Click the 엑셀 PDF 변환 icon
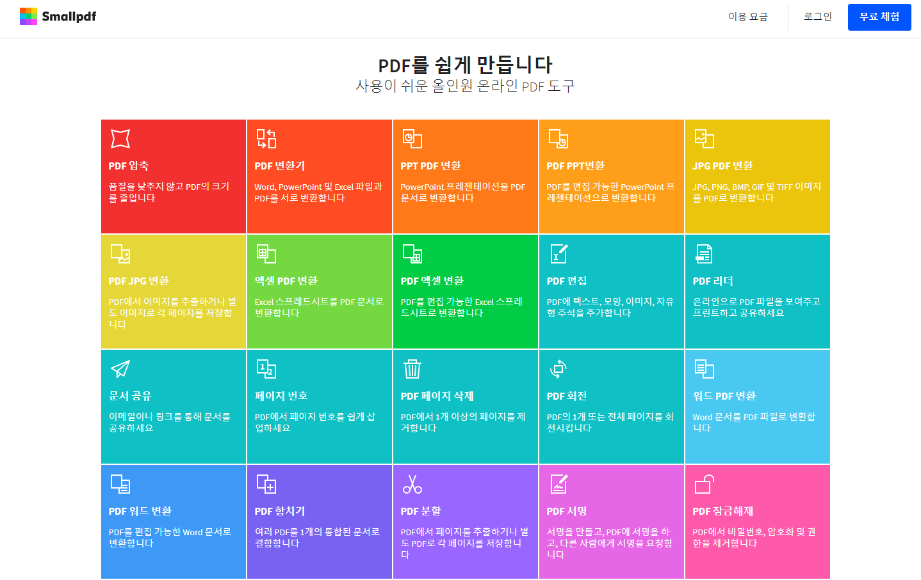Viewport: 921px width, 580px height. pyautogui.click(x=266, y=254)
